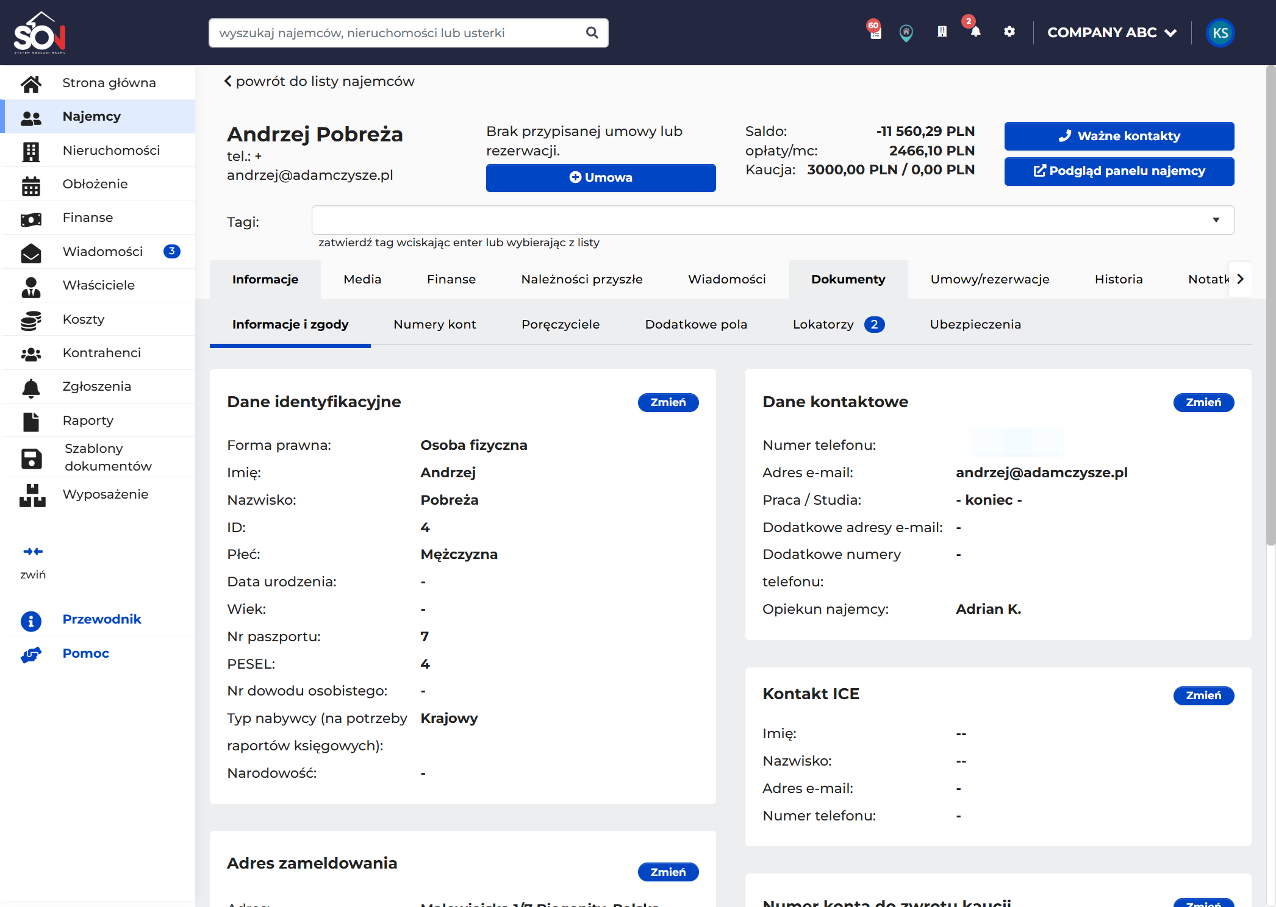Click the Wiadomości envelope icon
The image size is (1276, 907).
coord(31,253)
